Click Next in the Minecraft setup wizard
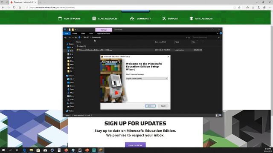273x153 pixels. (x=150, y=106)
